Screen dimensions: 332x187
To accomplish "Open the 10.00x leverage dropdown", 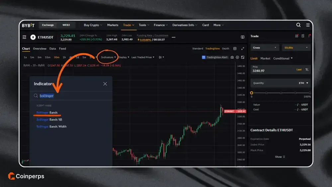I will 296,47.
